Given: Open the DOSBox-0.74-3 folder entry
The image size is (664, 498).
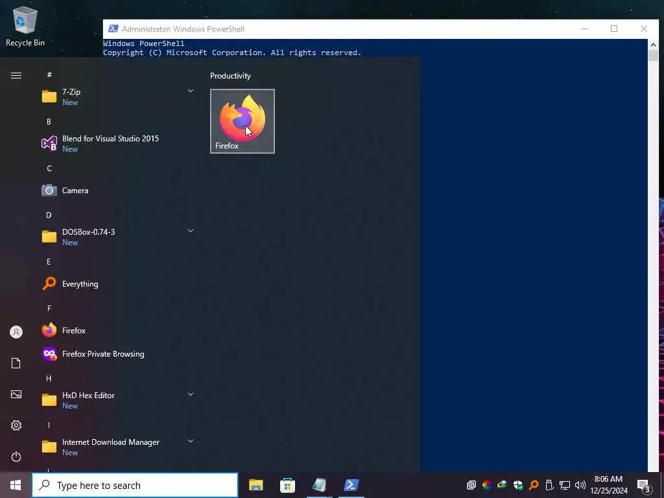Looking at the screenshot, I should pos(117,237).
